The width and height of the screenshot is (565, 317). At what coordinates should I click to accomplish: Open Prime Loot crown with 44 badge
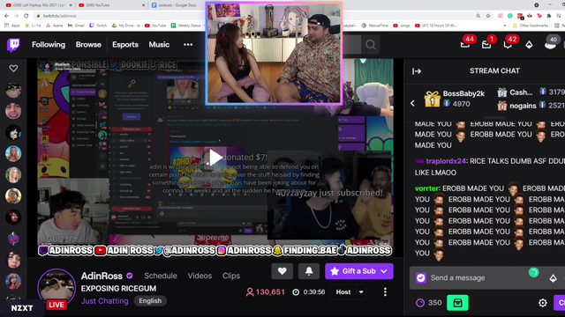point(465,44)
